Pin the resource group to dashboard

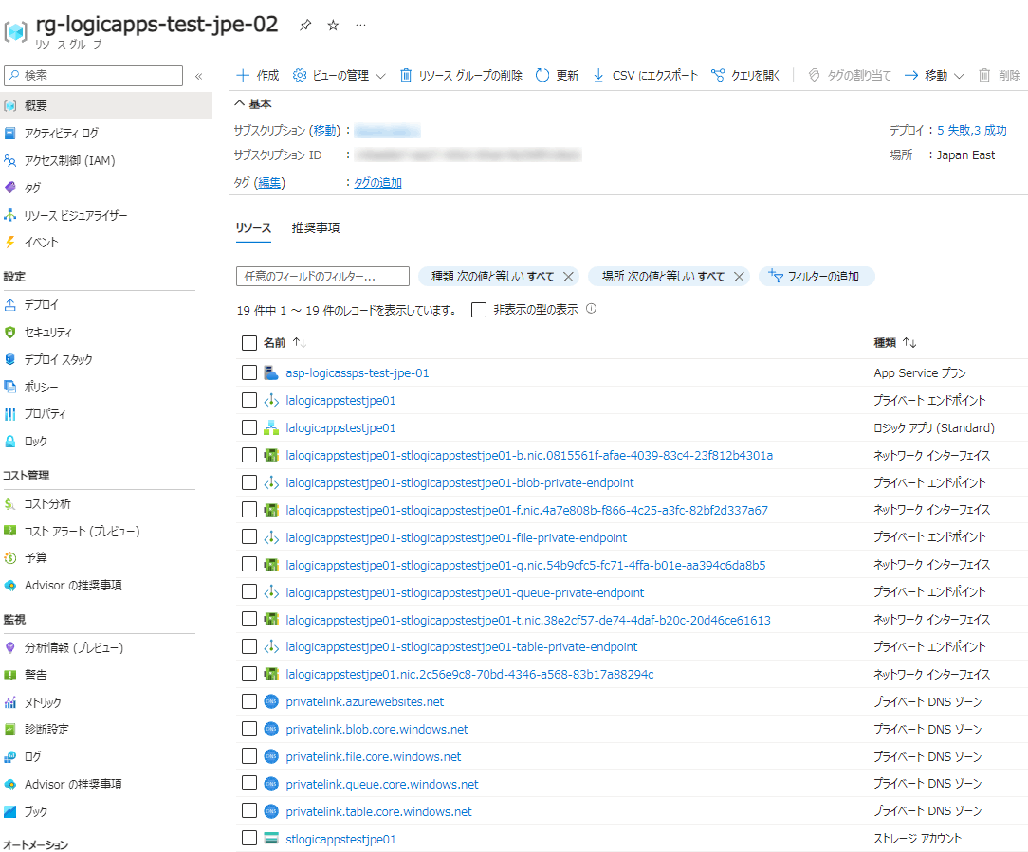point(305,25)
